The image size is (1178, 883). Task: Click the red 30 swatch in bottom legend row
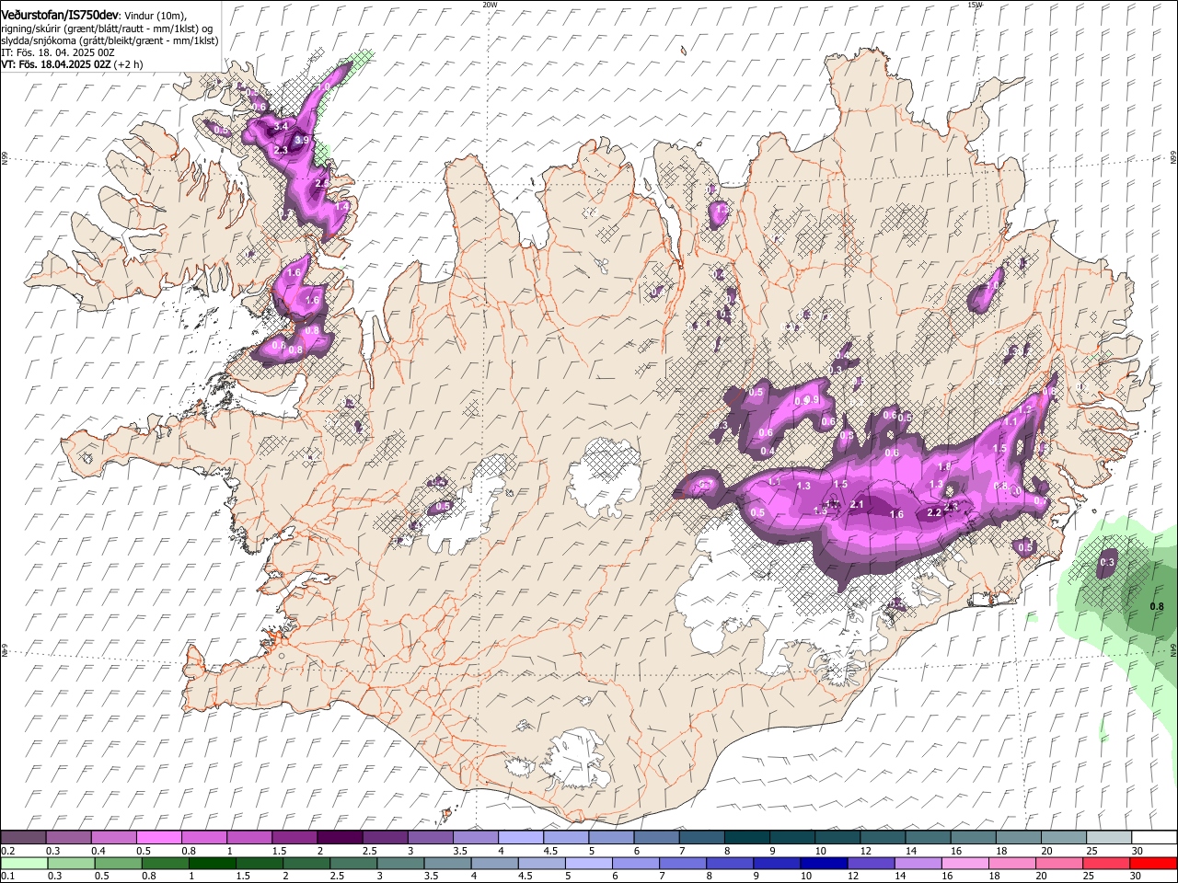pyautogui.click(x=1152, y=863)
